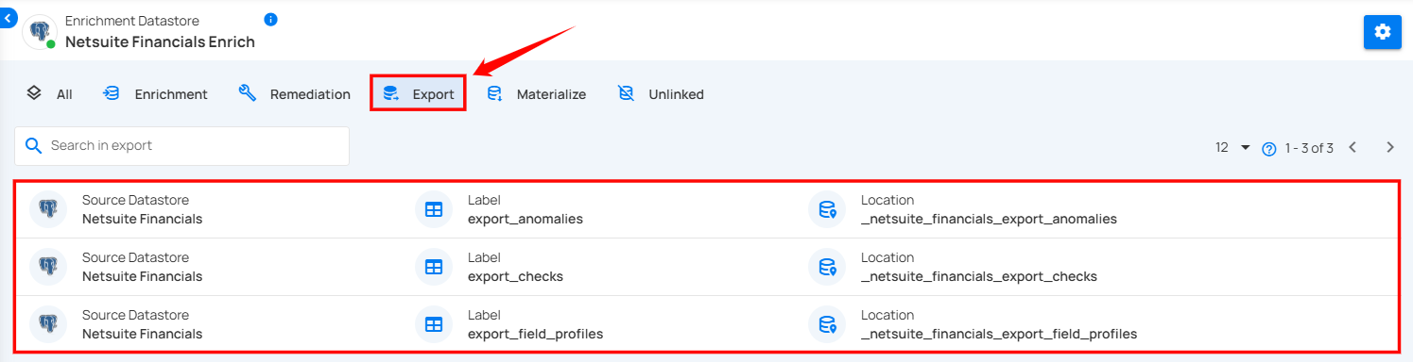This screenshot has width=1413, height=362.
Task: Click Netsuite Financials source in export_checks row
Action: tap(142, 276)
